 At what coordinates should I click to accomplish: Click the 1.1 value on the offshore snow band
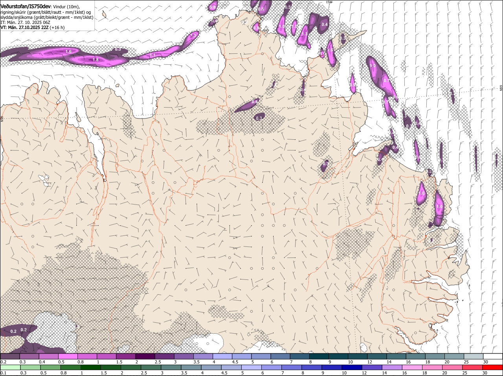click(x=152, y=55)
